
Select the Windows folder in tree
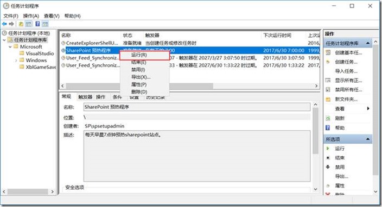[36, 60]
